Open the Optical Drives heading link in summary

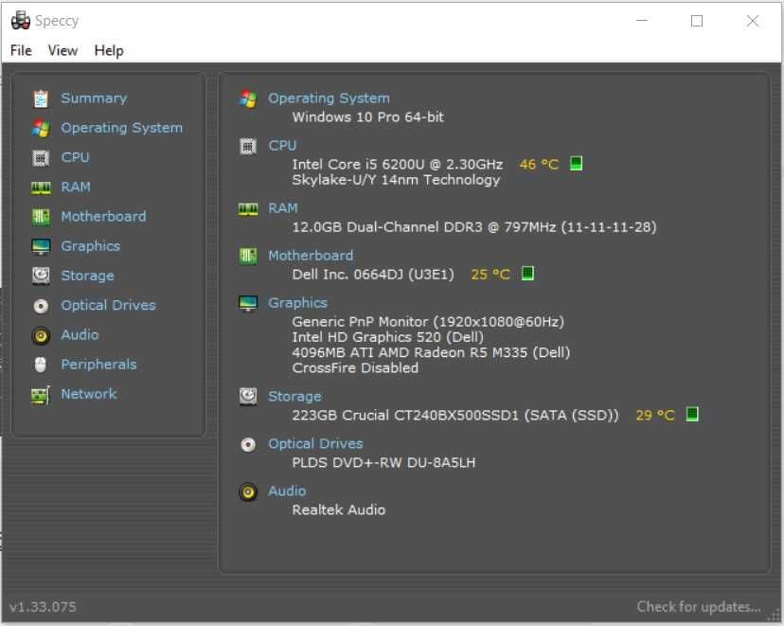(x=315, y=444)
